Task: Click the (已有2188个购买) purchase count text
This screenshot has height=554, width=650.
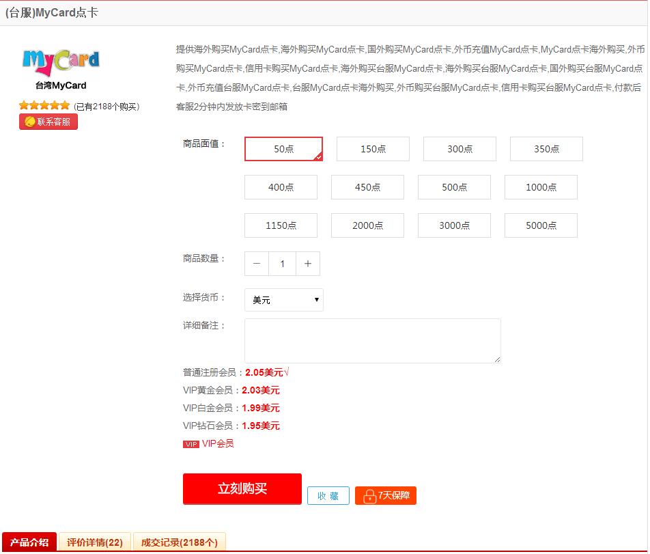Action: [107, 107]
